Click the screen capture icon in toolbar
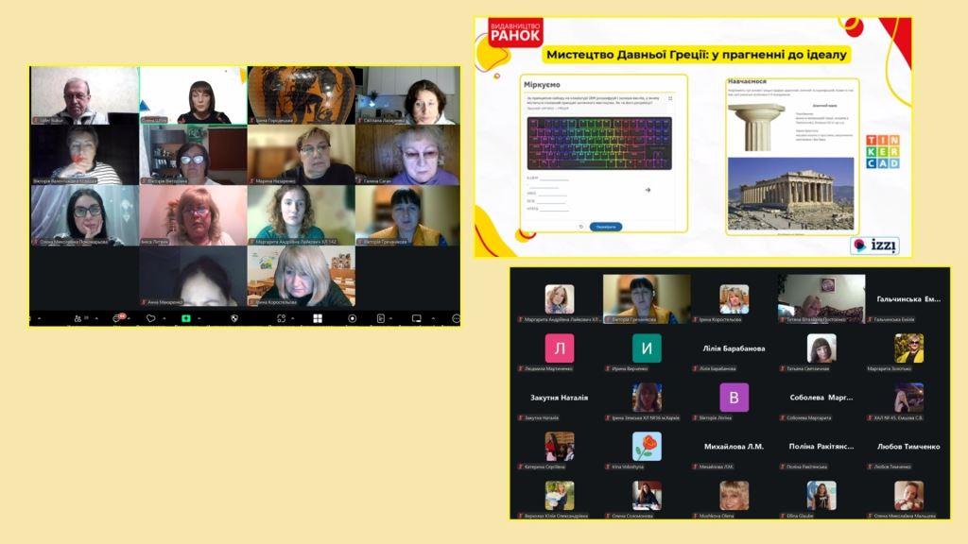Screen dimensions: 968x544 tap(281, 318)
